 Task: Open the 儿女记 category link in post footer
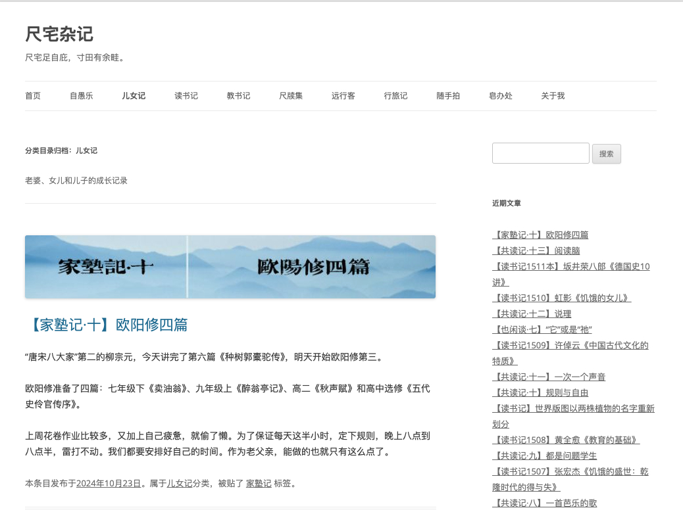(x=180, y=483)
